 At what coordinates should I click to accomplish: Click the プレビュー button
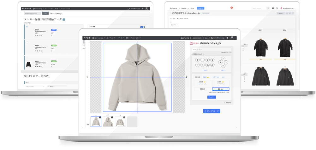(x=212, y=97)
